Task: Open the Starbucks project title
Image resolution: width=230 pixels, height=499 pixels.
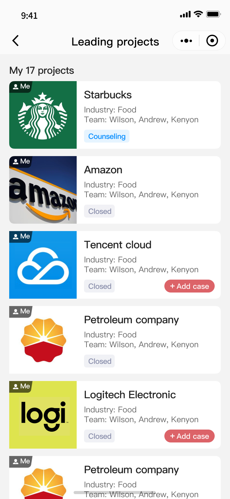Action: [x=108, y=95]
